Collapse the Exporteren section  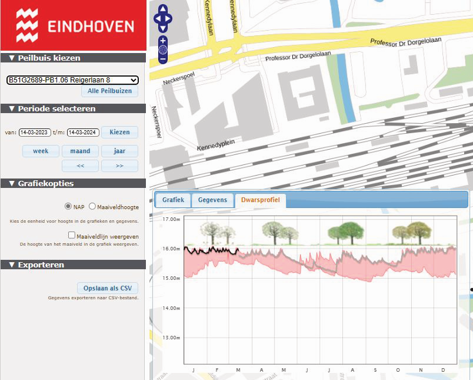point(74,265)
